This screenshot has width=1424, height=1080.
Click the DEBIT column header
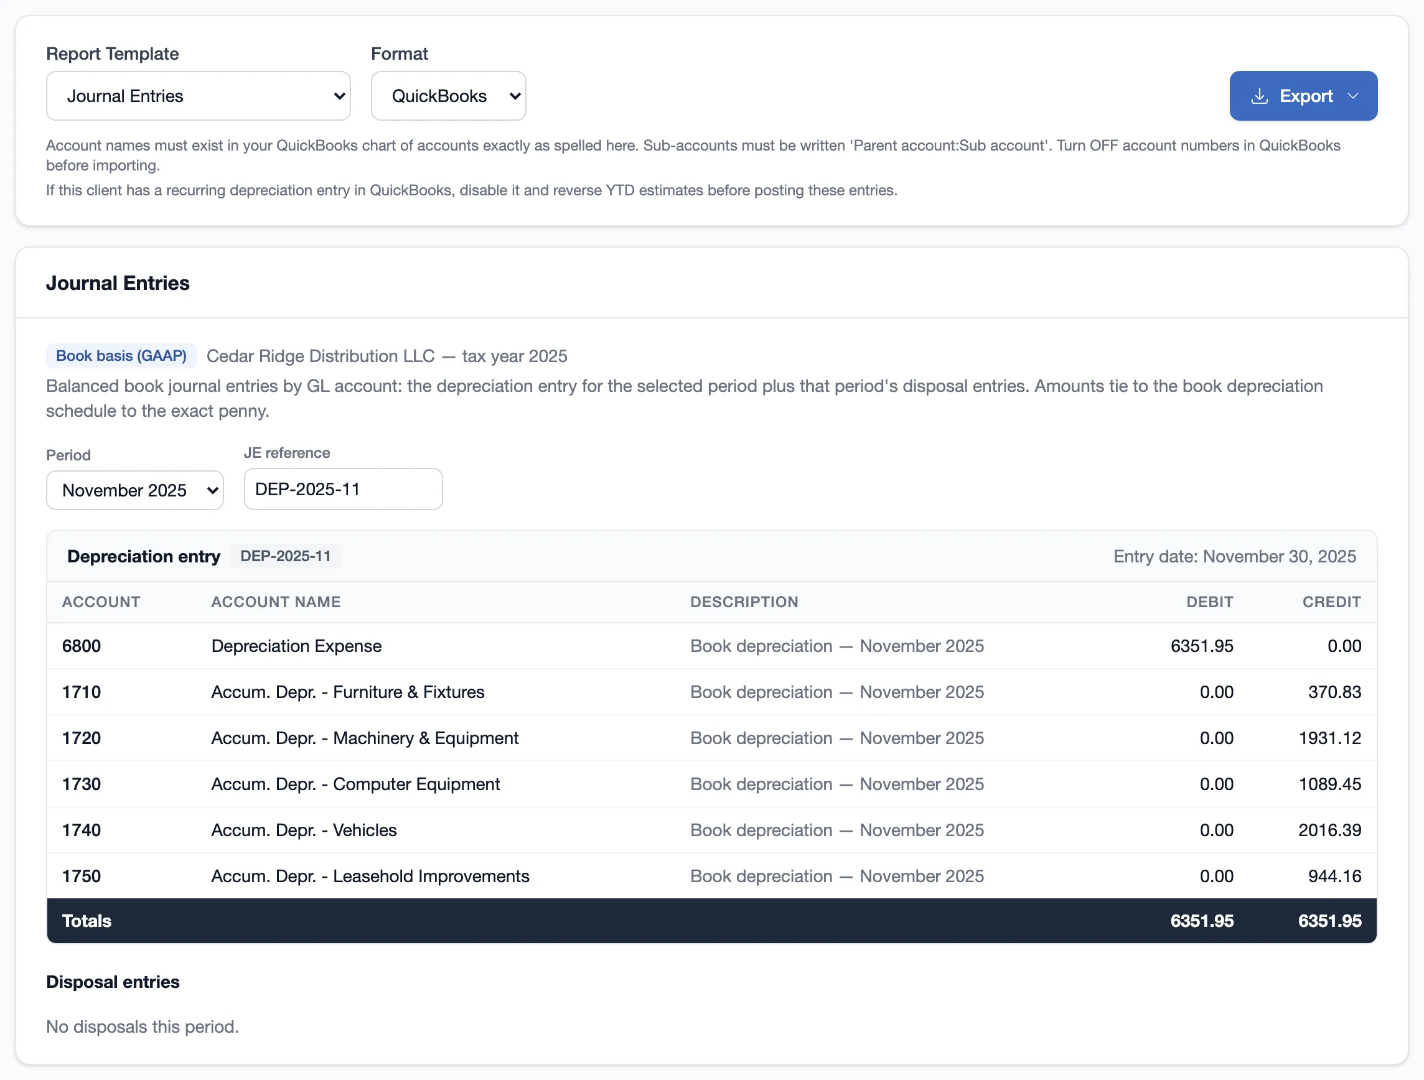pos(1210,602)
